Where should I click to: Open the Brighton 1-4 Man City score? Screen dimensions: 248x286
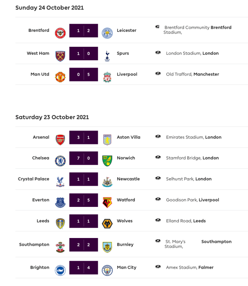(x=84, y=268)
